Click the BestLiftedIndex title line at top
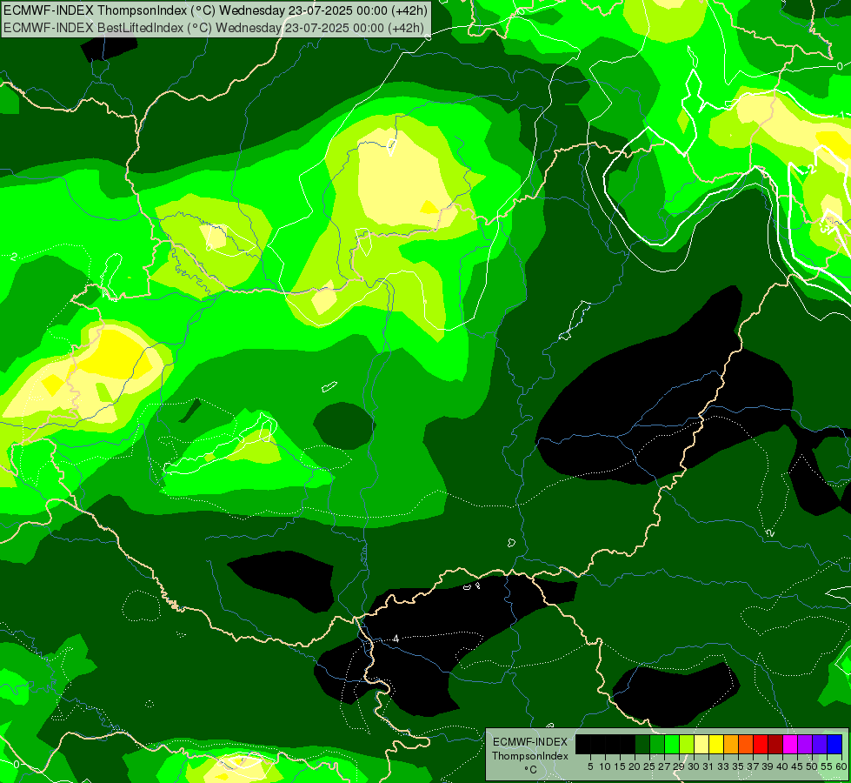 tap(214, 28)
